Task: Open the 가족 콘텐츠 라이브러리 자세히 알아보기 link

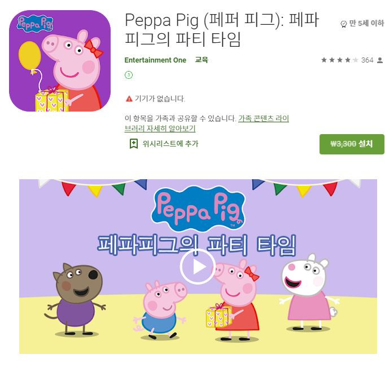Action: click(207, 123)
